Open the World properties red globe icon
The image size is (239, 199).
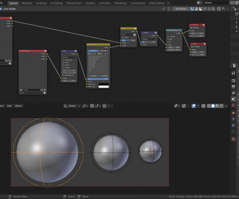(233, 105)
